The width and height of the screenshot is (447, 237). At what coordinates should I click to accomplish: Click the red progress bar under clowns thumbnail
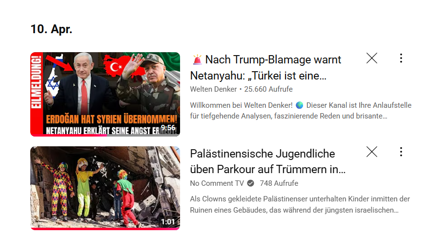point(105,229)
